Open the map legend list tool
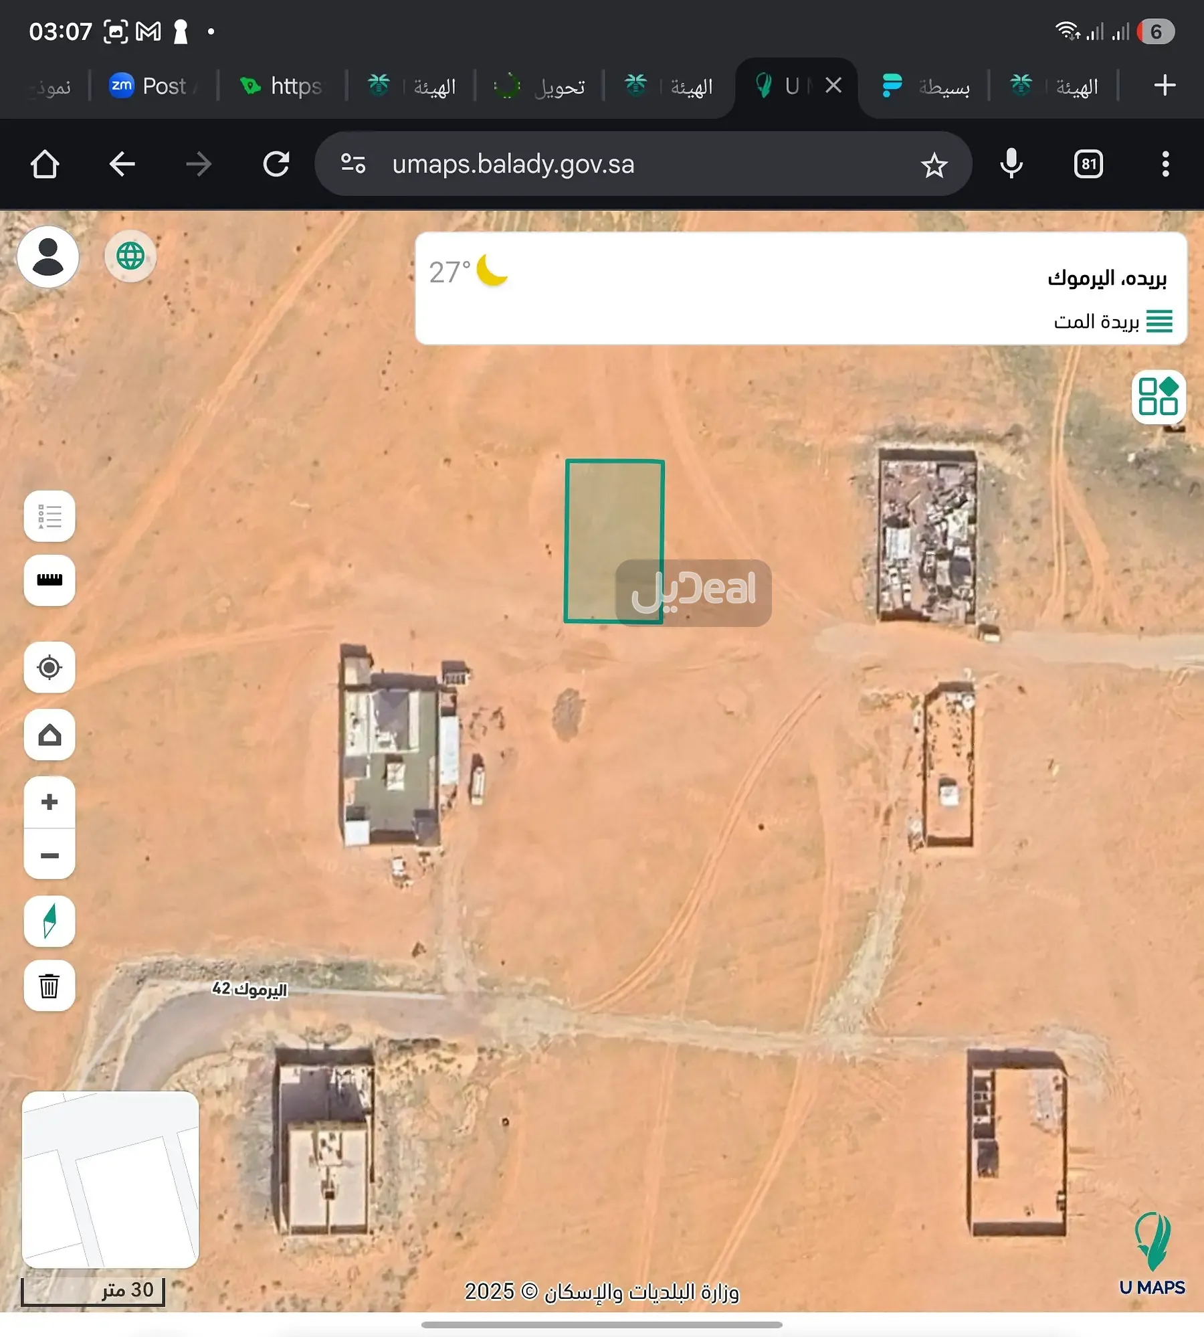This screenshot has width=1204, height=1337. point(49,517)
